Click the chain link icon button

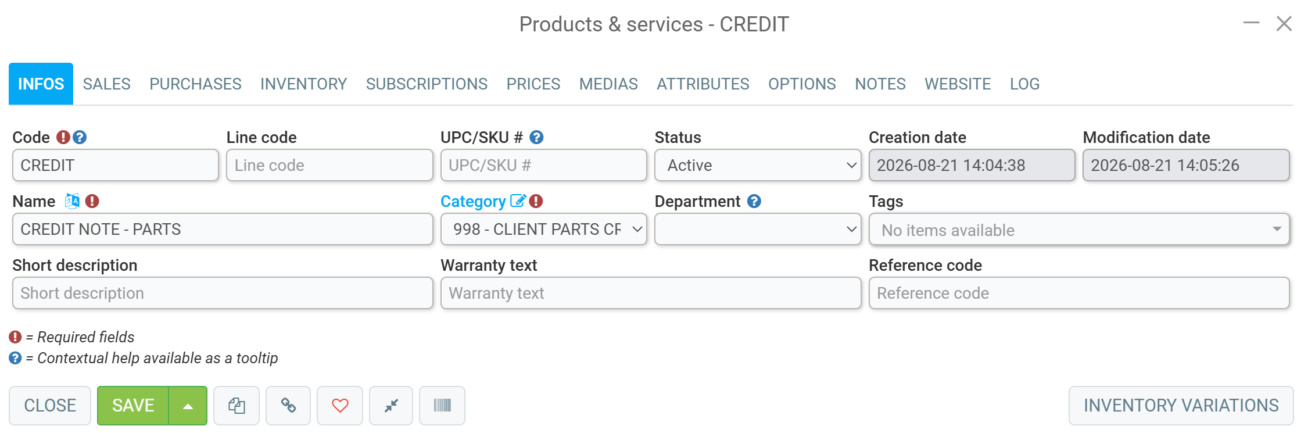pyautogui.click(x=288, y=406)
